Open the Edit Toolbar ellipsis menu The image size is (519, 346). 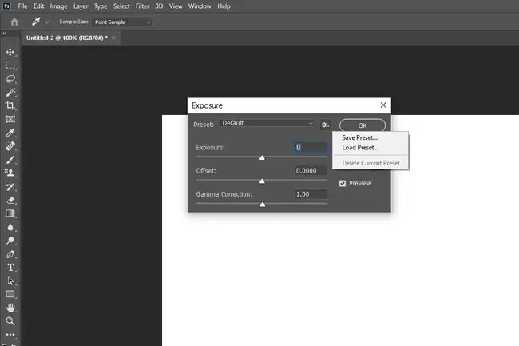[10, 334]
